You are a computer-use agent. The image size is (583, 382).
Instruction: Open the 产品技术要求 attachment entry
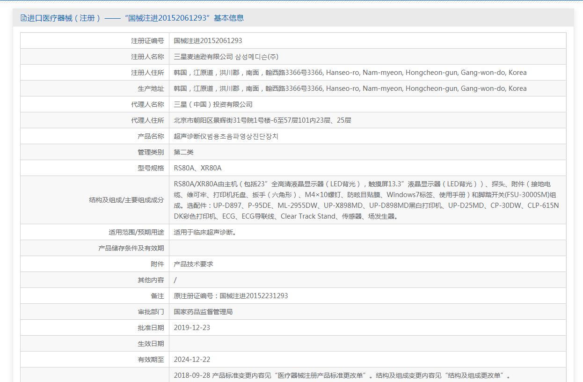coord(193,264)
